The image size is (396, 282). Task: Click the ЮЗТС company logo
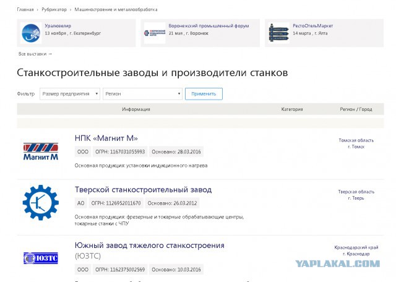pos(41,258)
